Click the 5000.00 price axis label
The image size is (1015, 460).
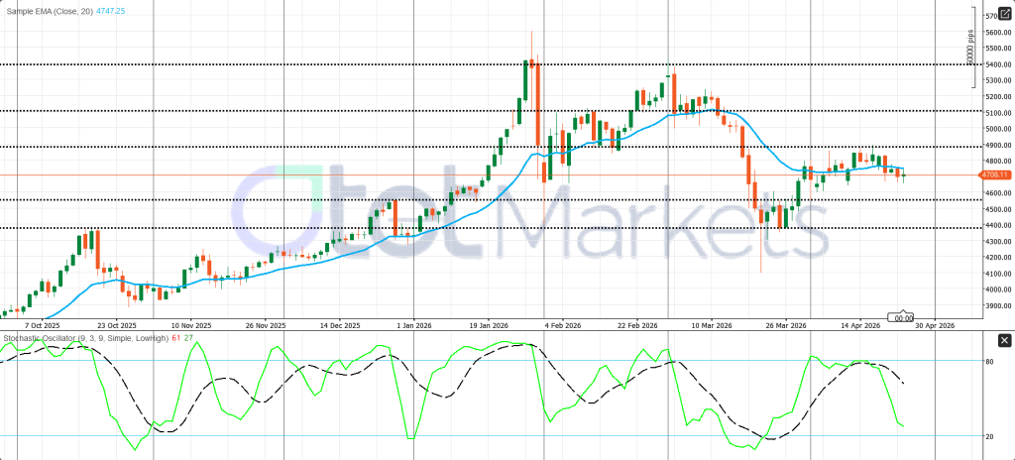[x=997, y=129]
